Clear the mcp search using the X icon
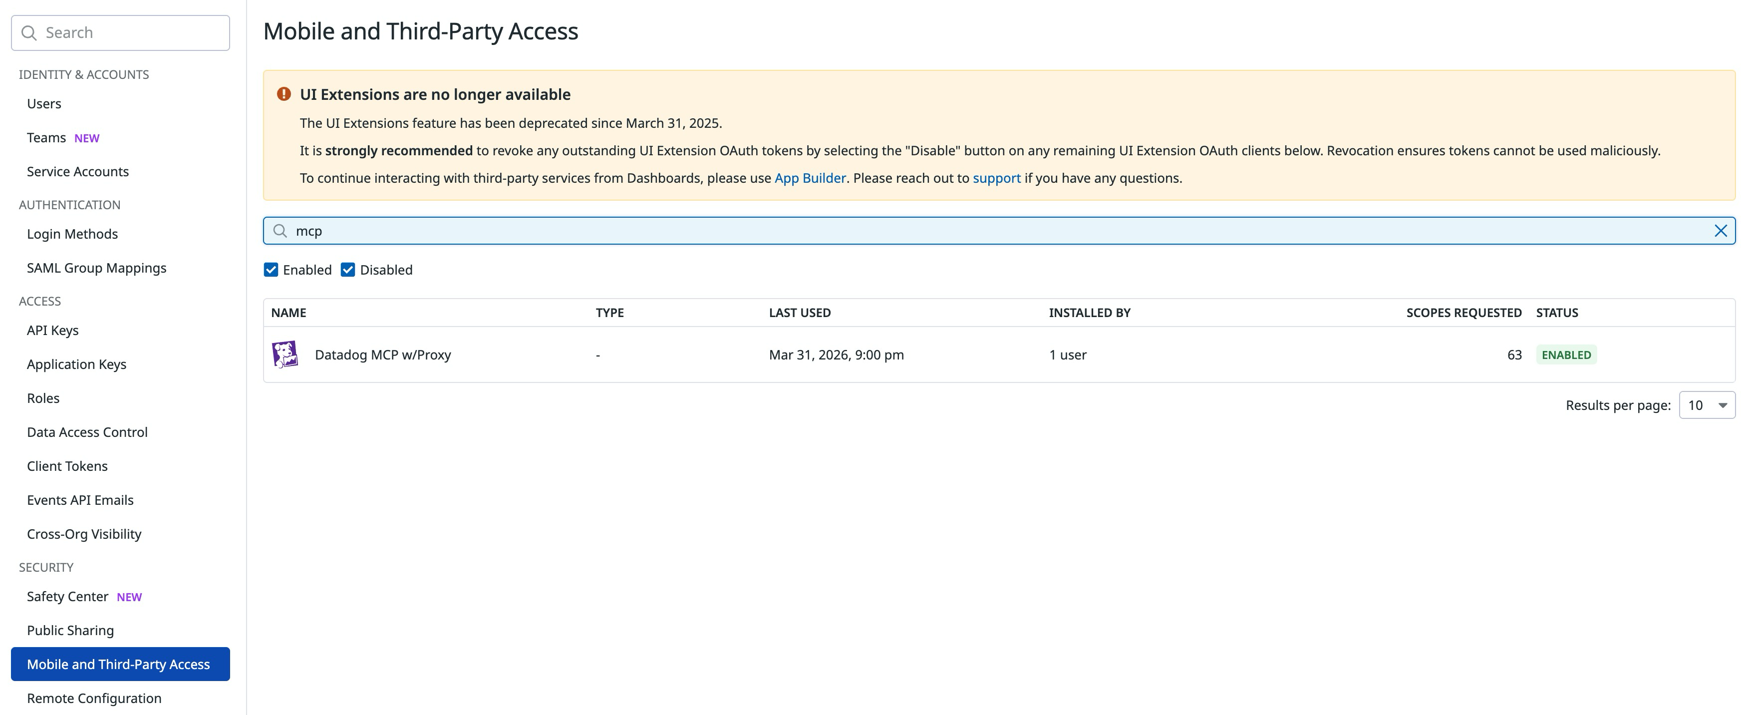 tap(1720, 230)
